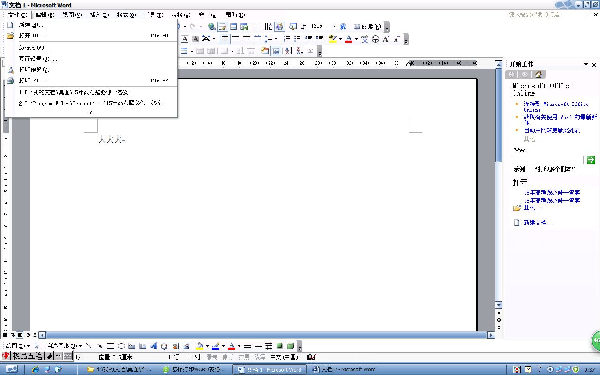
Task: Expand the line spacing dropdown arrow
Action: [276, 39]
